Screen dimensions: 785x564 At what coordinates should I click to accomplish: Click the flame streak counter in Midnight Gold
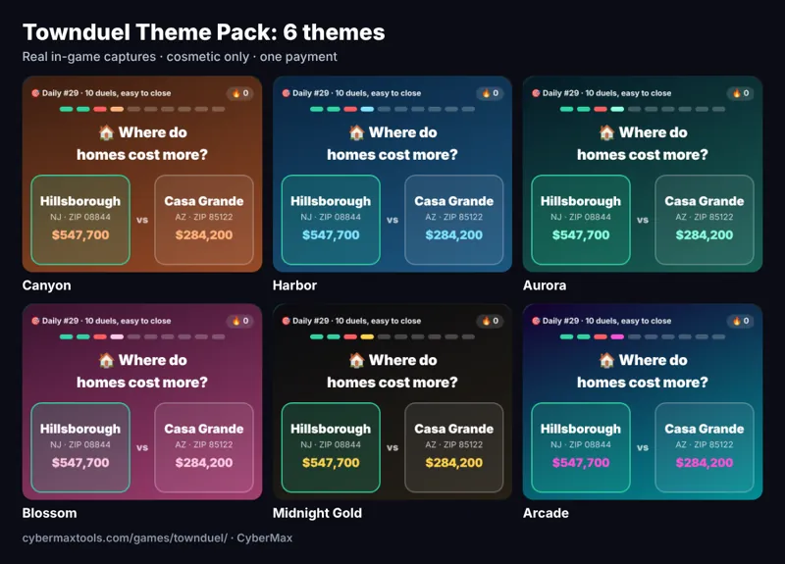490,321
